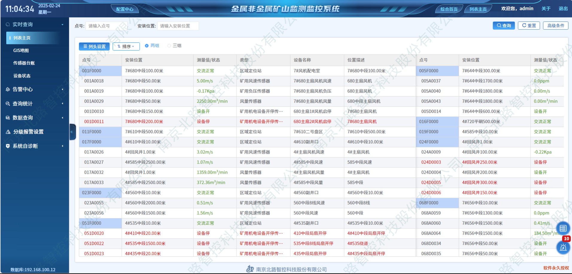Click the 告警中心 sidebar icon
The height and width of the screenshot is (274, 572).
(8, 89)
